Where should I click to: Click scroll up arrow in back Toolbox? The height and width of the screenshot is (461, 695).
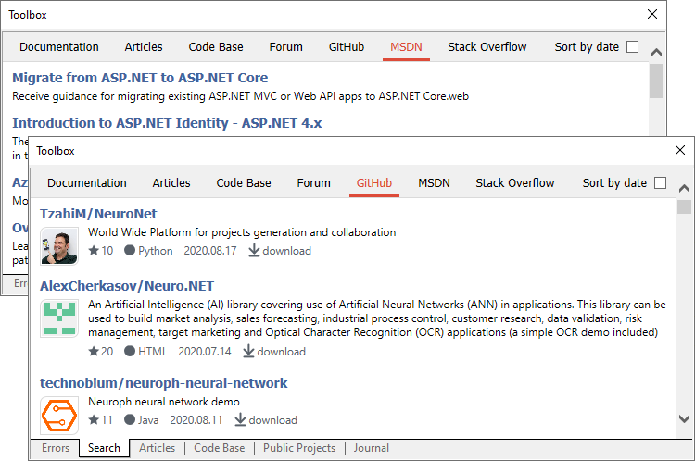click(x=656, y=52)
